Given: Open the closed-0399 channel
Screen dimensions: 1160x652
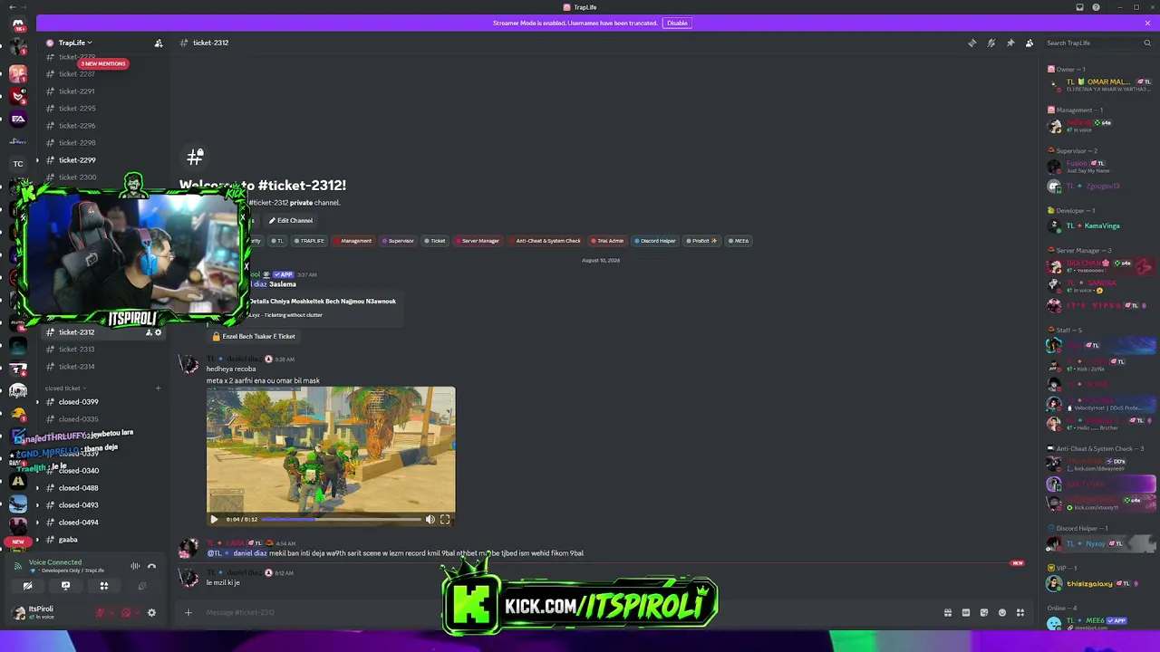Looking at the screenshot, I should point(102,402).
